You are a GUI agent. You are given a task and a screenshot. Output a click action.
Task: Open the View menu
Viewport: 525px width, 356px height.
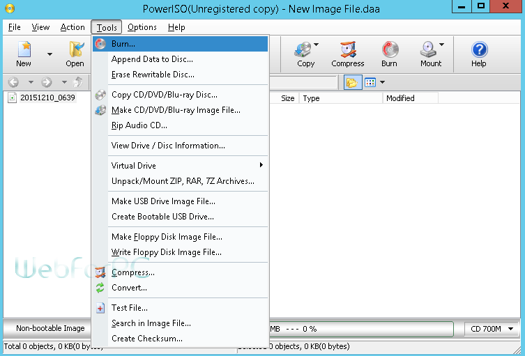40,27
